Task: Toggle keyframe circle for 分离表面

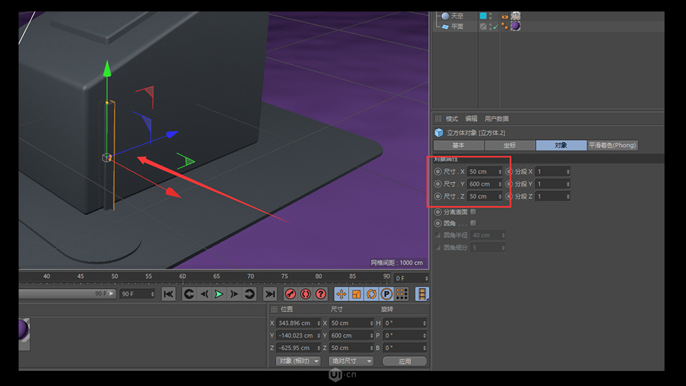Action: point(438,212)
